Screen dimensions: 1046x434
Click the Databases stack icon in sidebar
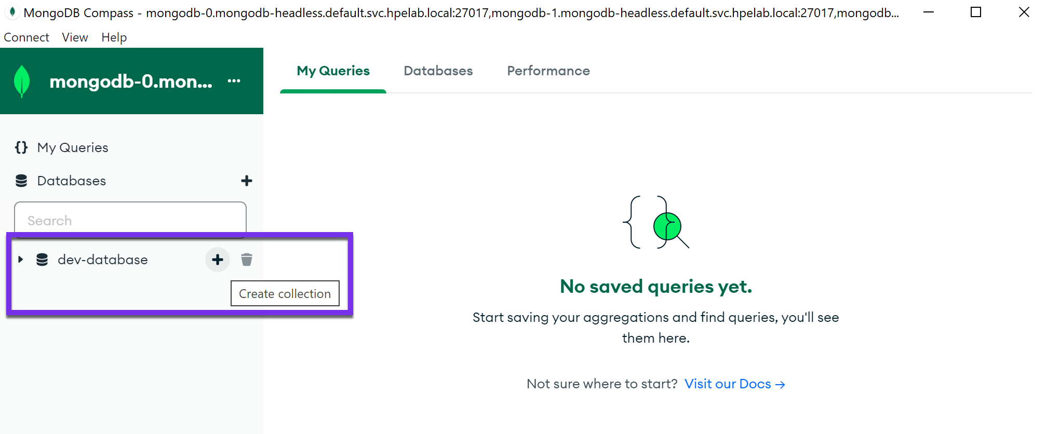click(21, 180)
